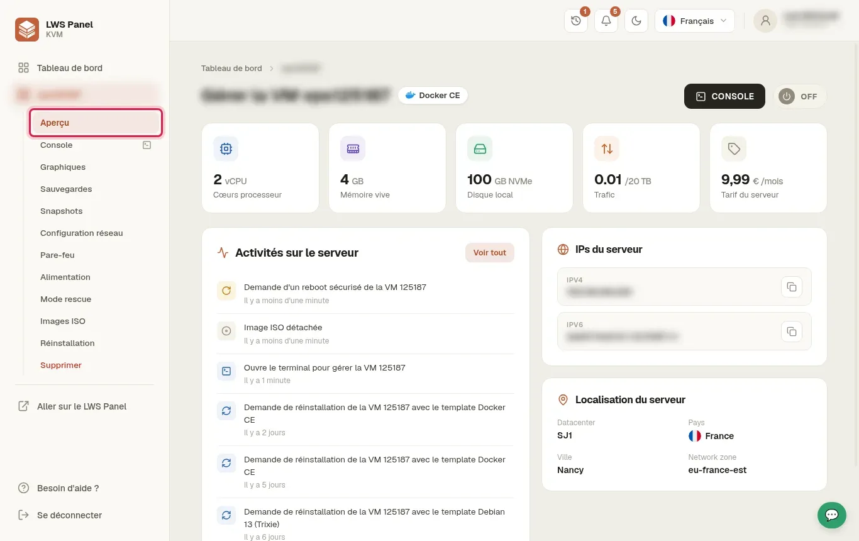Click the LWS Panel logo
859x541 pixels.
[27, 30]
